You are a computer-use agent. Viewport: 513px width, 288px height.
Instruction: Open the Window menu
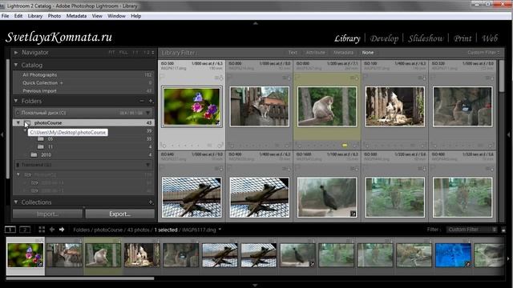(116, 16)
